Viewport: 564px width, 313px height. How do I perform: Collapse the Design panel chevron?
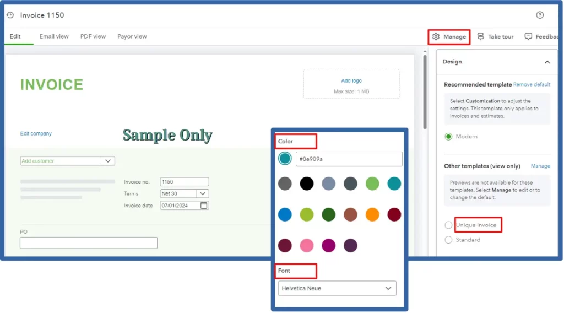(x=547, y=62)
